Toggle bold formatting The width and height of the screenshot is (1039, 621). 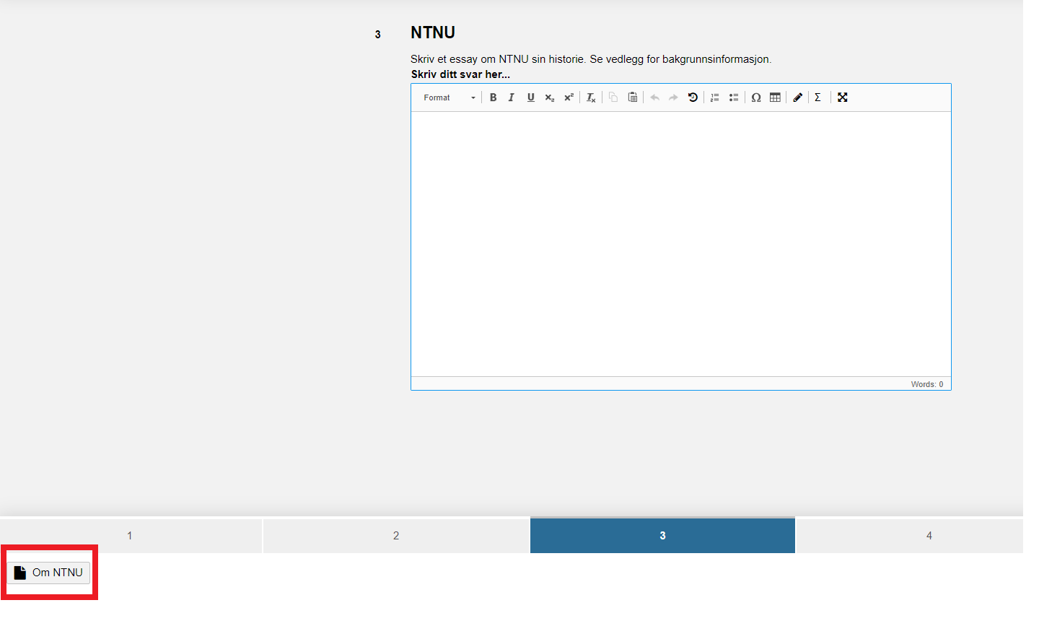[494, 97]
